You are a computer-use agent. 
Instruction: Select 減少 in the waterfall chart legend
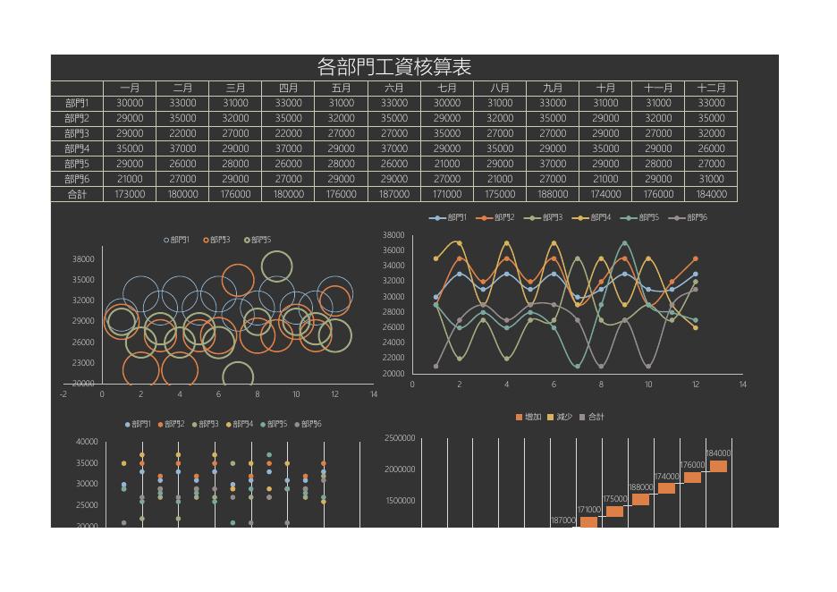[560, 417]
